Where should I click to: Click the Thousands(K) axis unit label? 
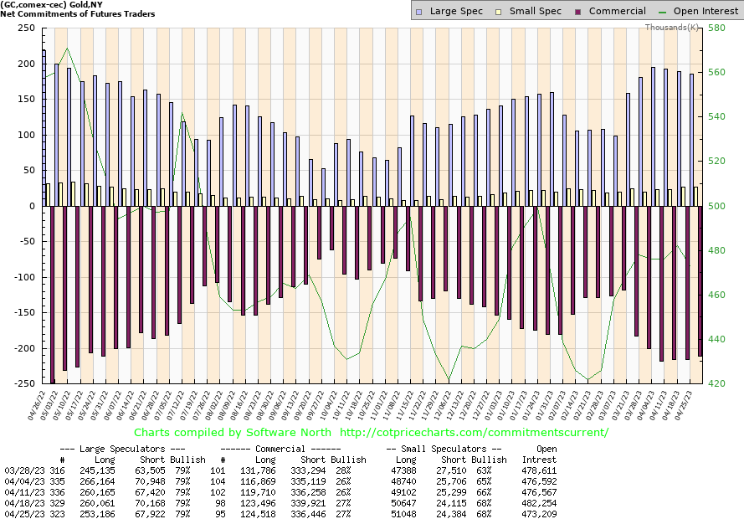tap(672, 27)
